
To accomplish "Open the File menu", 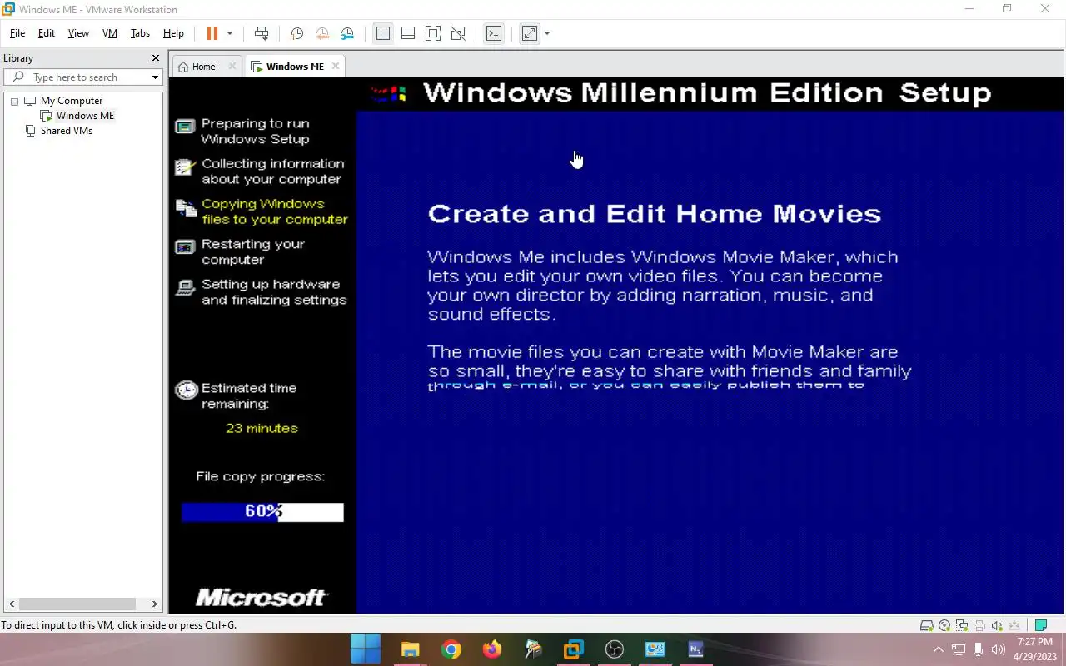I will coord(17,33).
